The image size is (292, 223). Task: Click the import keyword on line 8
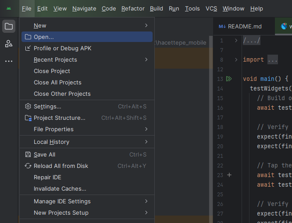(253, 59)
